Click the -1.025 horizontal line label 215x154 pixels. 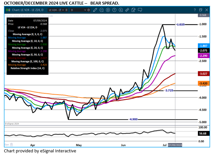[181, 25]
